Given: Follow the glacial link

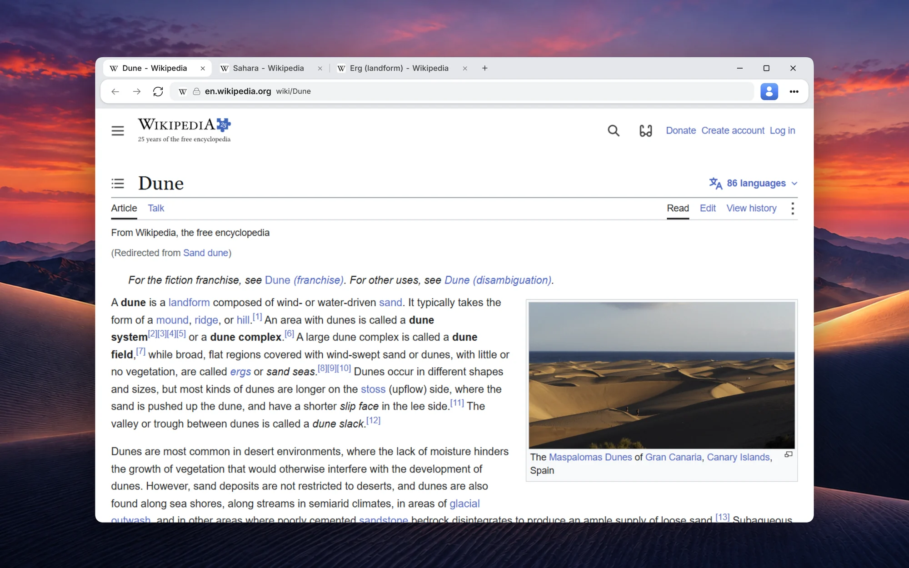Looking at the screenshot, I should click(x=464, y=504).
